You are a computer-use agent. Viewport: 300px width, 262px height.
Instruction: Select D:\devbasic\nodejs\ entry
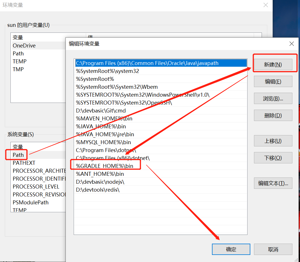click(x=161, y=182)
